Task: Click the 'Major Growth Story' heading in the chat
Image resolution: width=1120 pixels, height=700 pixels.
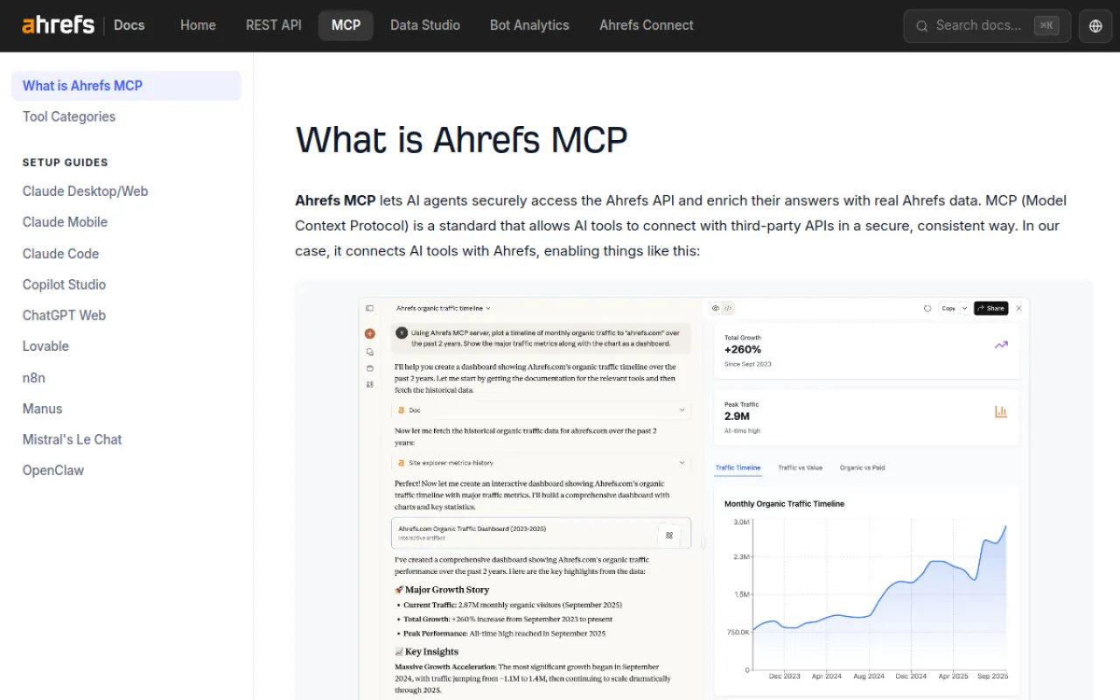Action: click(x=442, y=590)
